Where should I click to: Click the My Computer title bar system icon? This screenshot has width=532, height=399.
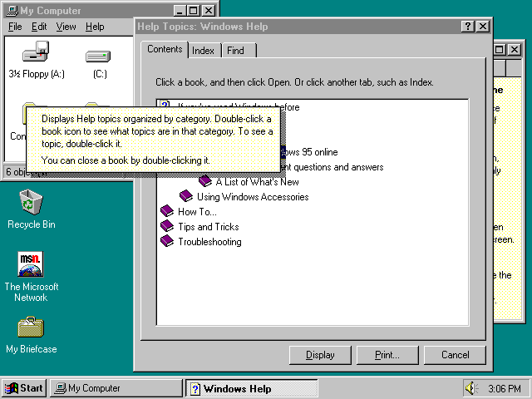(x=12, y=11)
